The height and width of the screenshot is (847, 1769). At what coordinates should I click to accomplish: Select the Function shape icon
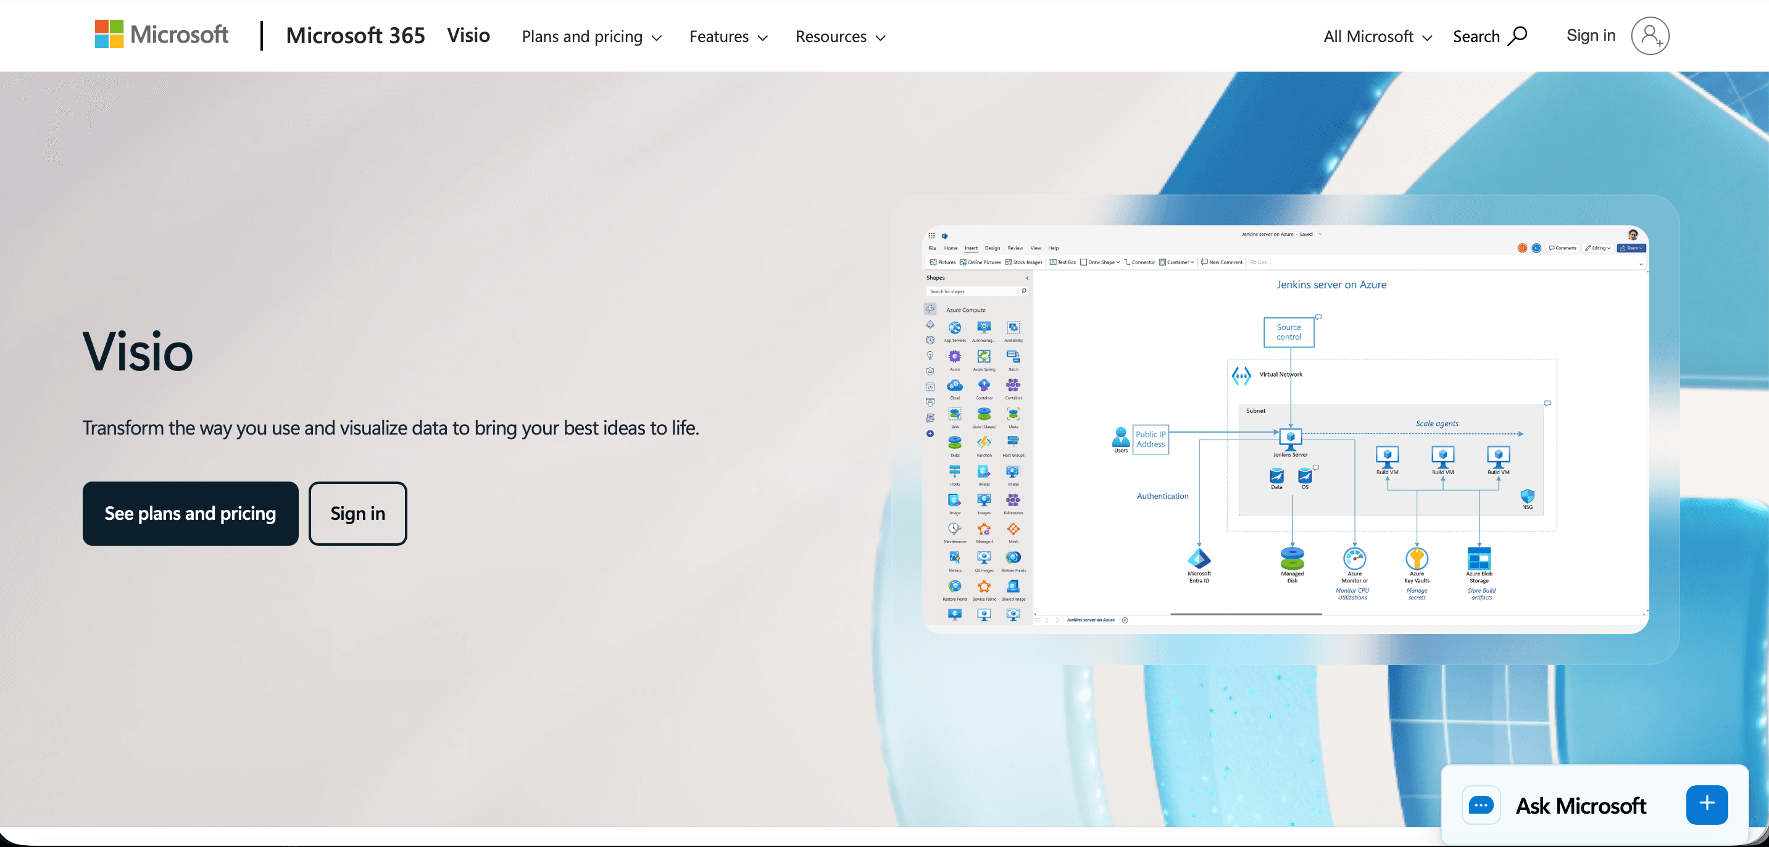(x=984, y=443)
